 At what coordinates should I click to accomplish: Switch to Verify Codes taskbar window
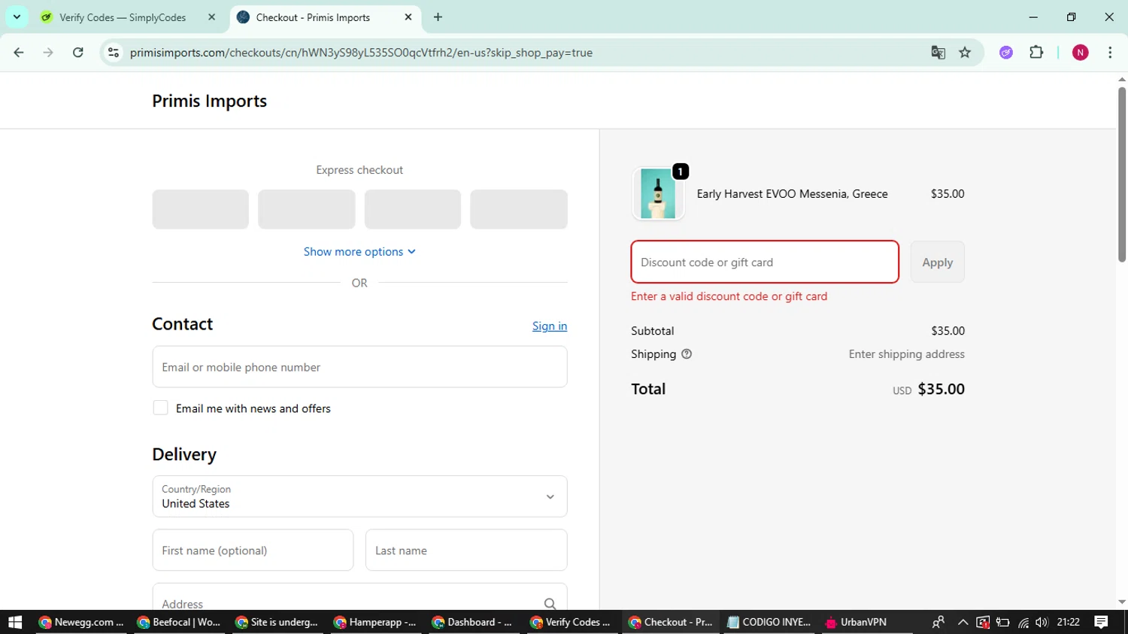tap(571, 622)
